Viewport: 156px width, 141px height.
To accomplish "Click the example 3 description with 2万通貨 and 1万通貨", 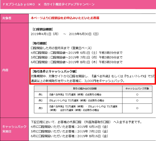I will point(83,108).
